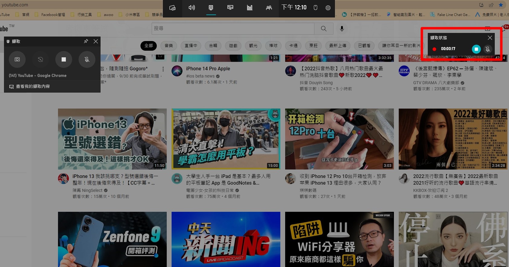Open the awoo bookmark folder
The width and height of the screenshot is (509, 267).
pos(105,14)
